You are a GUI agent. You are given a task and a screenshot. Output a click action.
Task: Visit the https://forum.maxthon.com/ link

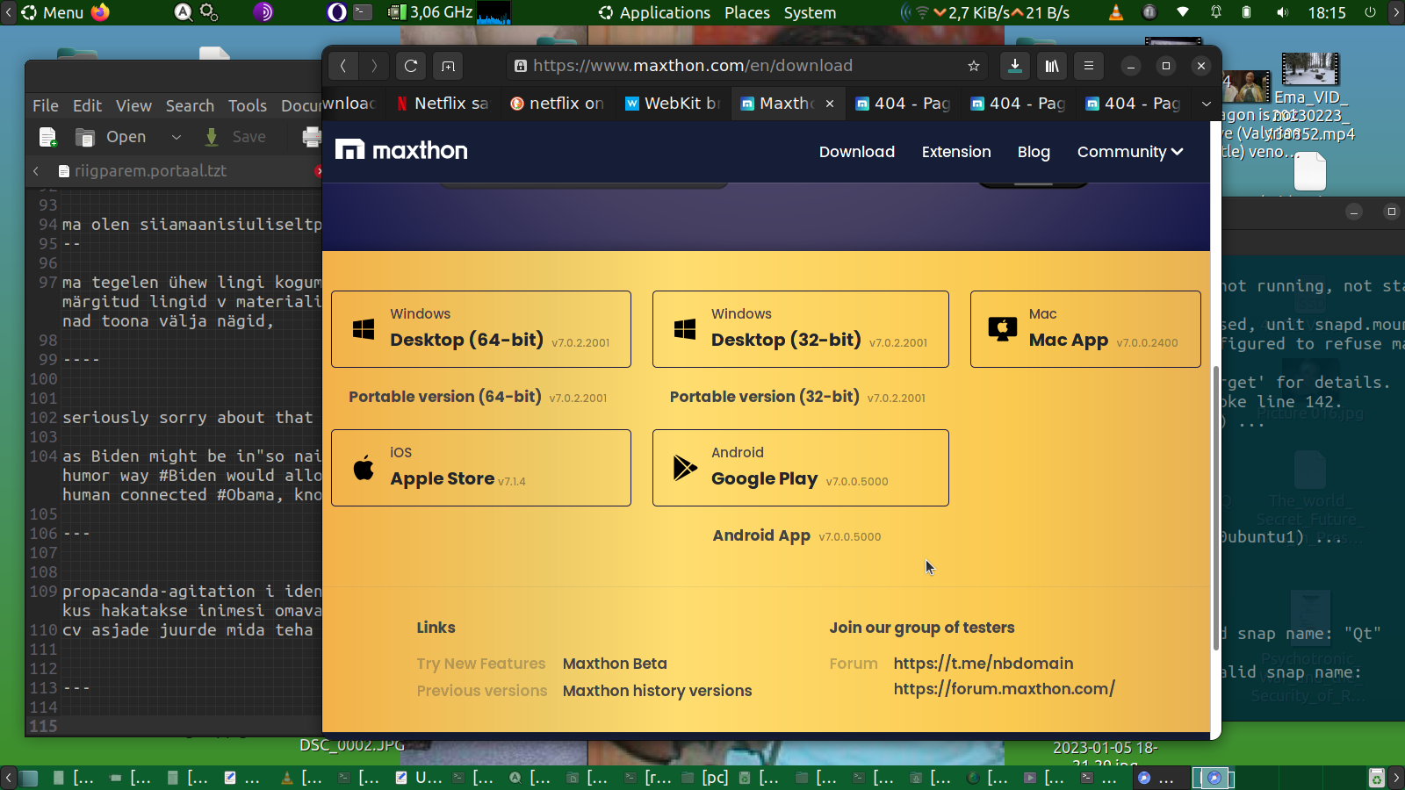coord(1005,689)
